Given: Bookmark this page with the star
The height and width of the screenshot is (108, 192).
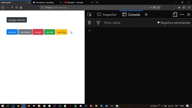Looking at the screenshot, I should (x=159, y=7).
